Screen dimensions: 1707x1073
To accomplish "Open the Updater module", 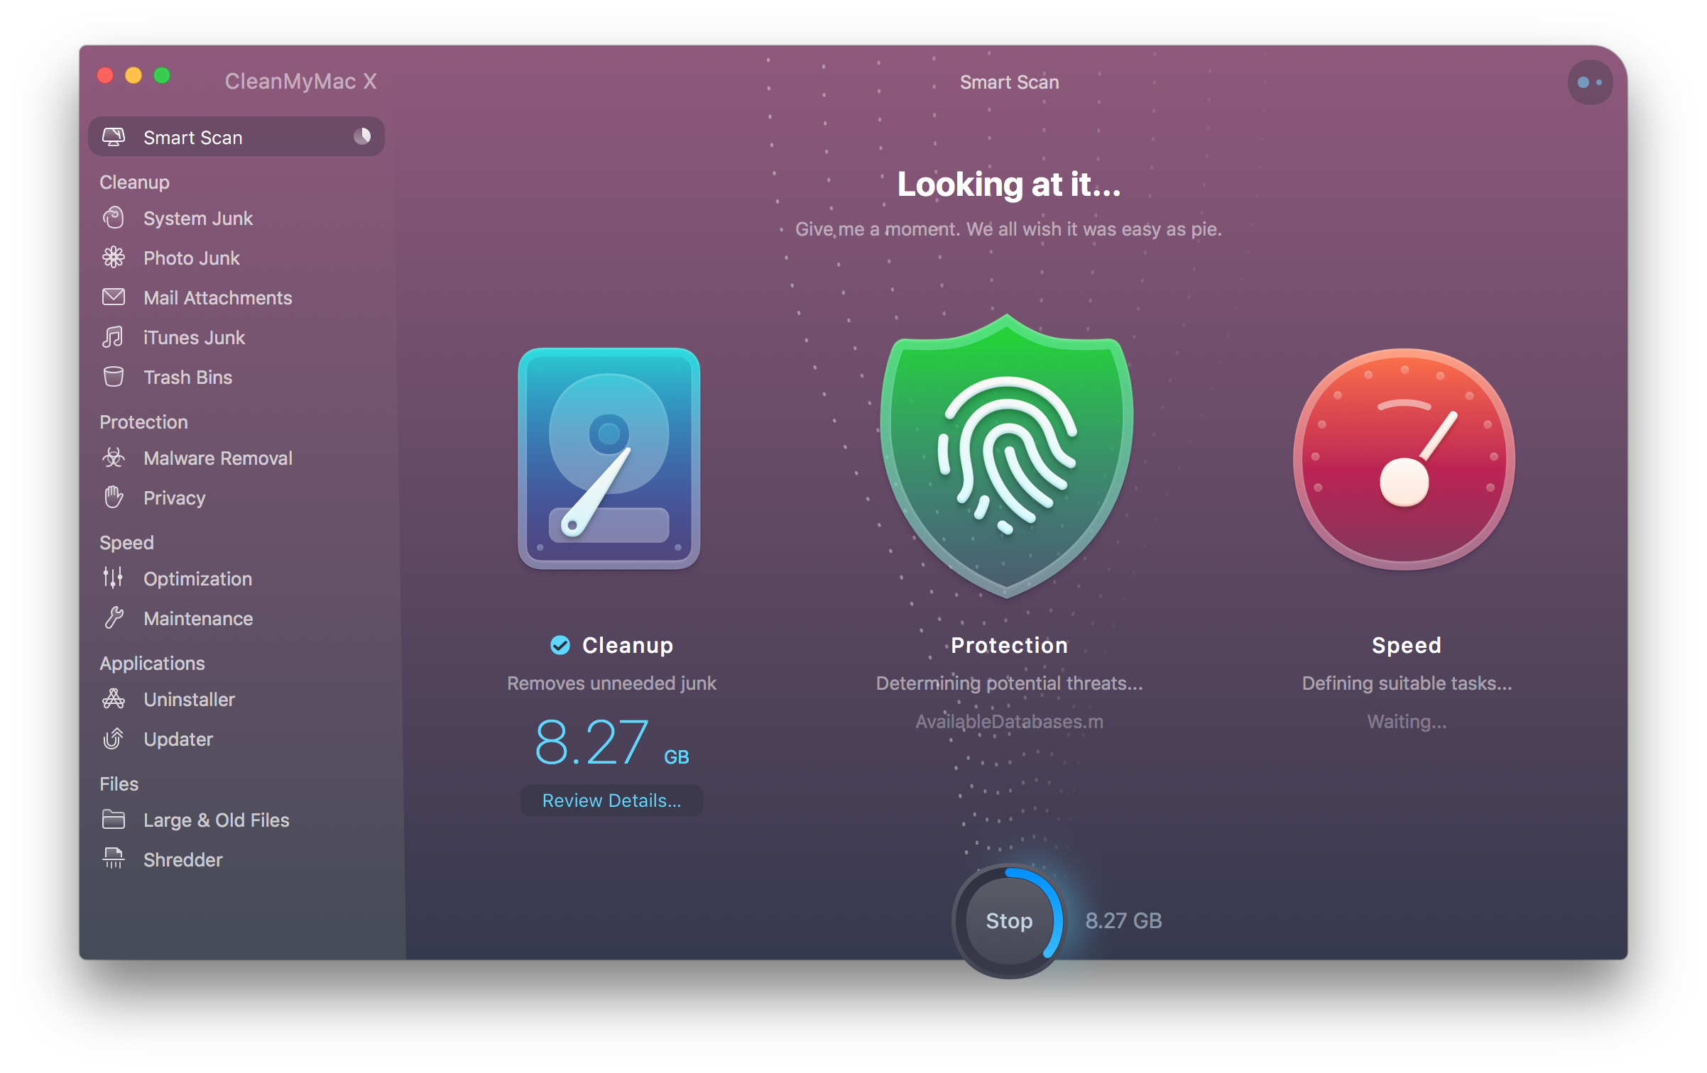I will (x=178, y=739).
